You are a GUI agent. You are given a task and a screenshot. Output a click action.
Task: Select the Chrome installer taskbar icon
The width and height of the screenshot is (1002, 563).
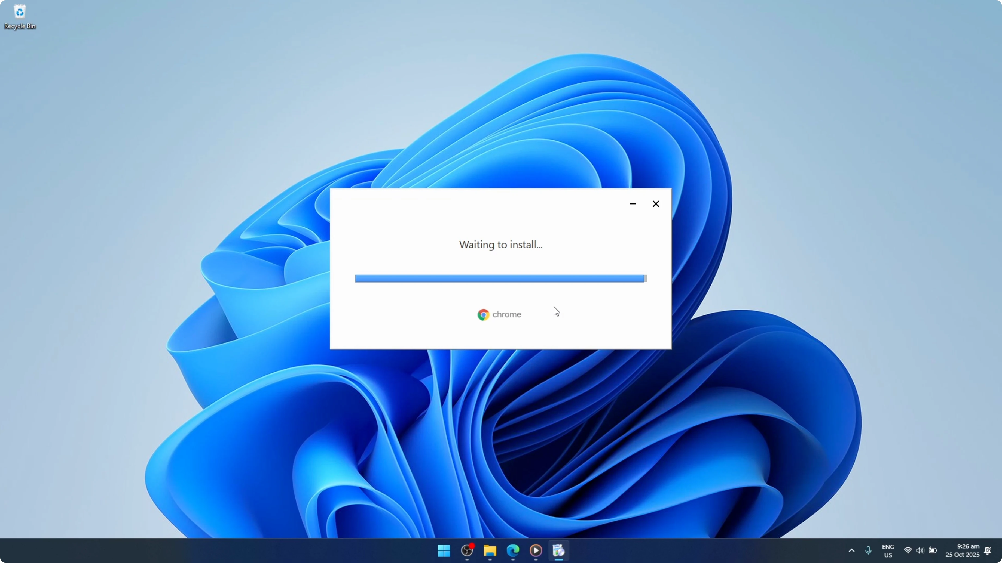point(558,550)
